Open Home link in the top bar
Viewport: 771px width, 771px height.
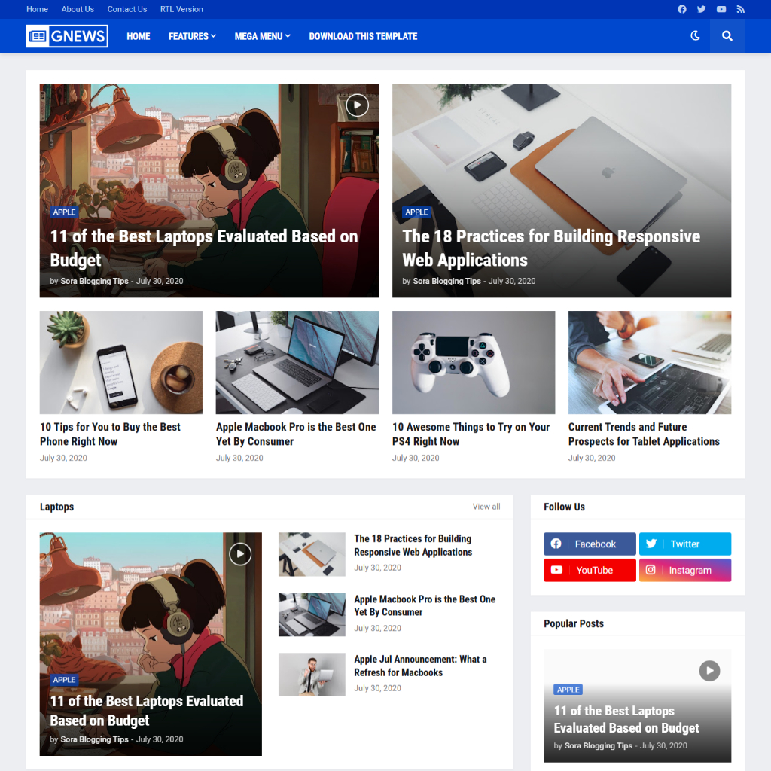pyautogui.click(x=38, y=9)
